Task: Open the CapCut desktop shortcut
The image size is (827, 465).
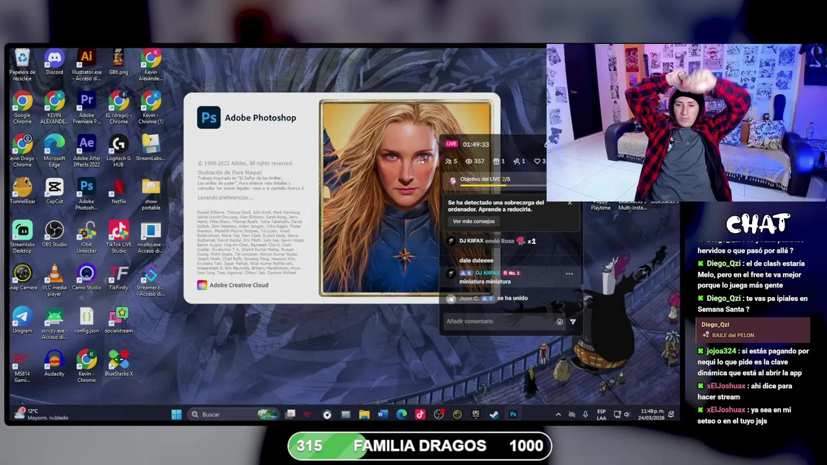Action: (54, 191)
